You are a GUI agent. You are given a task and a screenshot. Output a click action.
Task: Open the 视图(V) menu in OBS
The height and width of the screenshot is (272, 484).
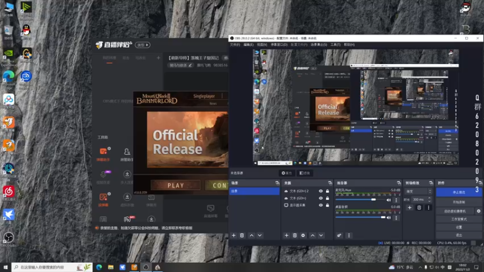262,45
